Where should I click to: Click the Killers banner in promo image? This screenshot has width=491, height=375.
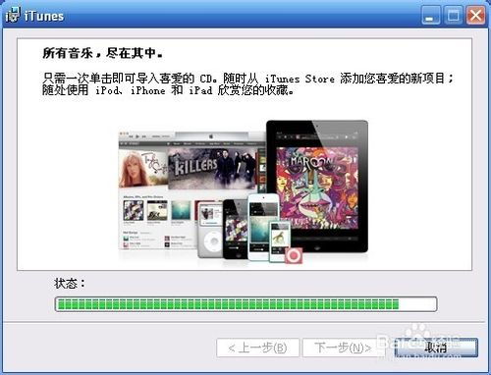tap(211, 168)
